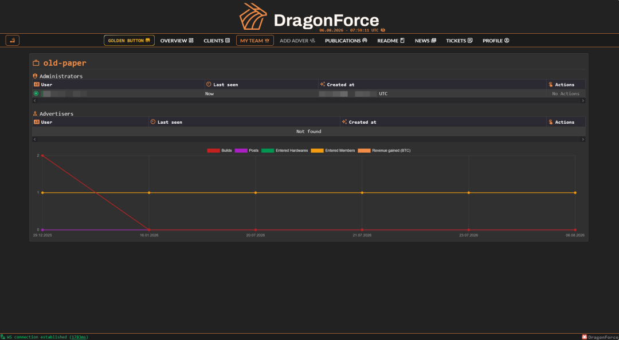The image size is (619, 340).
Task: Open Publications from the nav bar
Action: pyautogui.click(x=346, y=41)
